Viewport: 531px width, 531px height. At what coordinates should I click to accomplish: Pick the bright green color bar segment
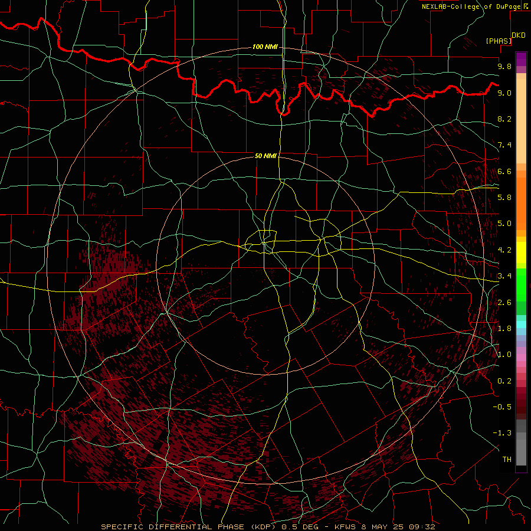pos(521,285)
